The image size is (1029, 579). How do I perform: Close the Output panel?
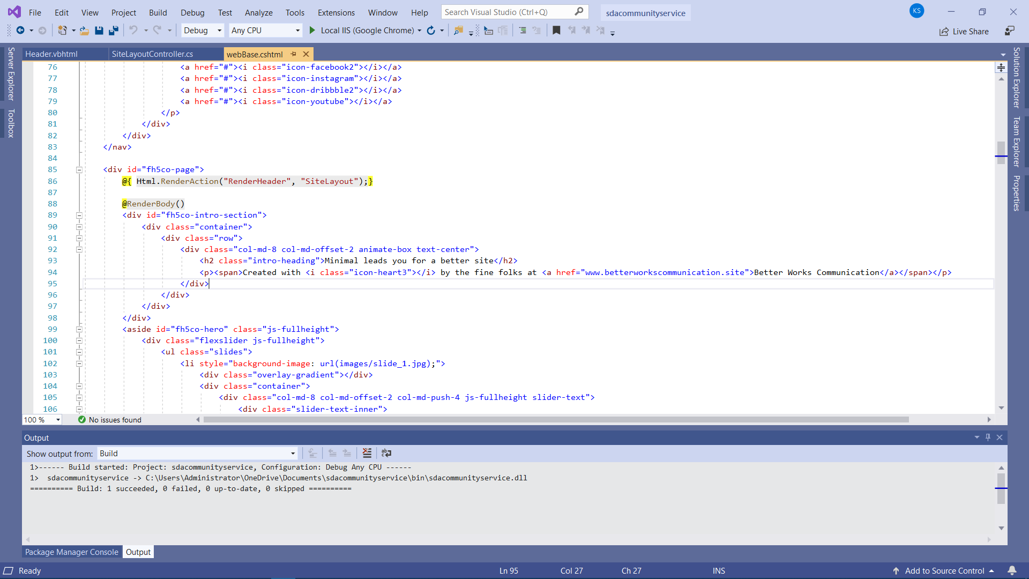pos(1000,437)
